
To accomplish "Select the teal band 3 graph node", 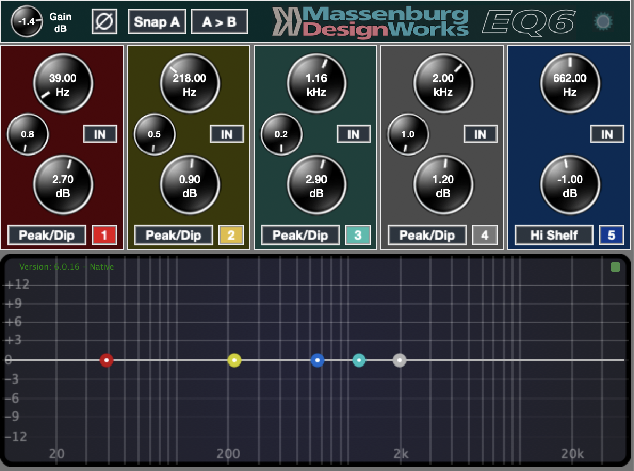I will click(359, 360).
